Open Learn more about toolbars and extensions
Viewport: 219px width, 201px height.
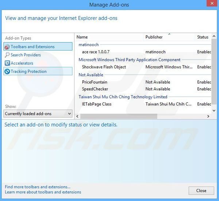pyautogui.click(x=43, y=192)
